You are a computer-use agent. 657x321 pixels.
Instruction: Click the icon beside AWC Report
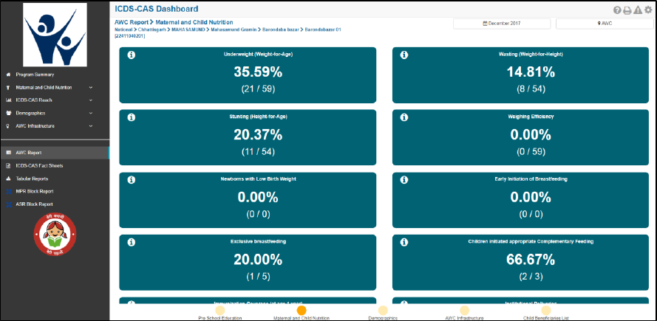click(x=8, y=153)
